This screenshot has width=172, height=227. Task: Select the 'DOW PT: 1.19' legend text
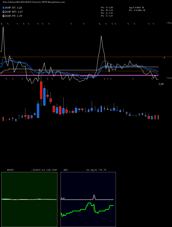coord(13,16)
